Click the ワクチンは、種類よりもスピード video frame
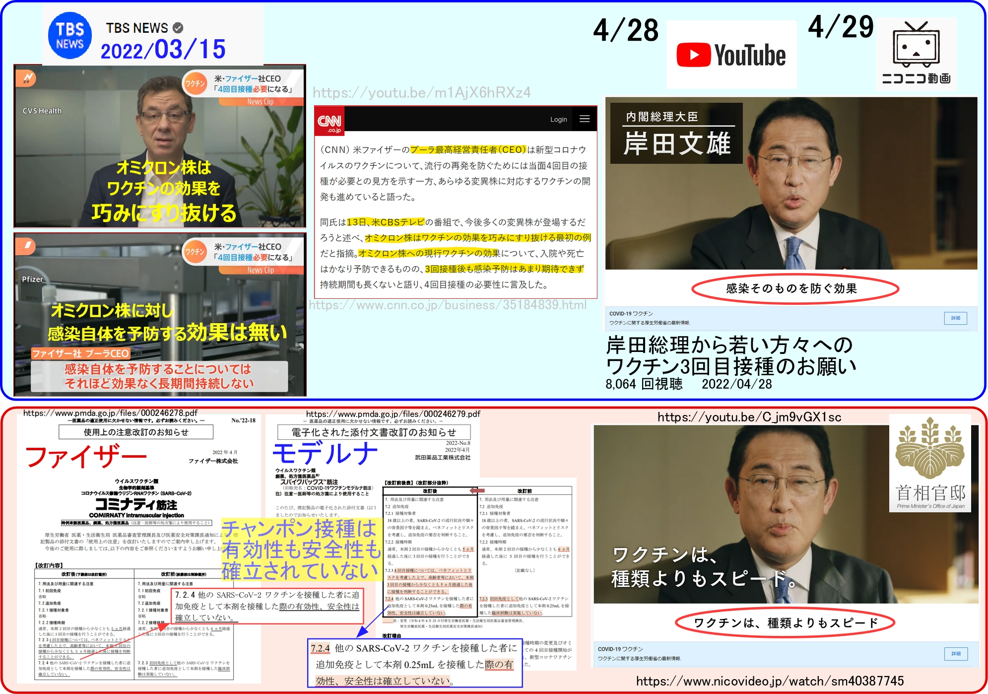988x694 pixels. [786, 514]
